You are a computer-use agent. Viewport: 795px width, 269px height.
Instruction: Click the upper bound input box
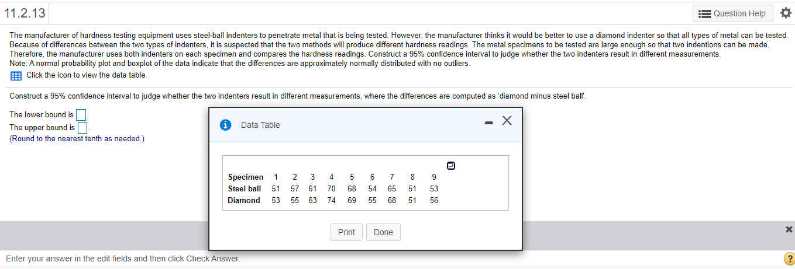82,127
